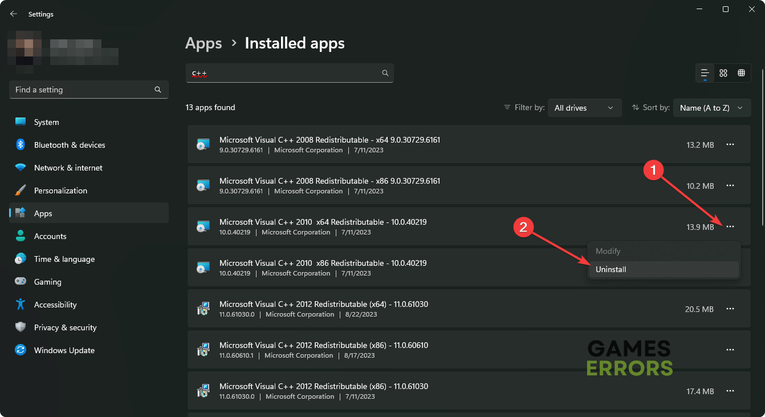Go to Windows Update section
This screenshot has width=765, height=417.
pos(64,350)
